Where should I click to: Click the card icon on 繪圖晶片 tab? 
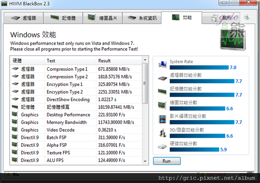(92, 18)
